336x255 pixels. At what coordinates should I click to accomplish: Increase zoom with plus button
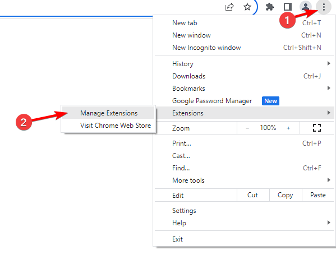(x=288, y=128)
